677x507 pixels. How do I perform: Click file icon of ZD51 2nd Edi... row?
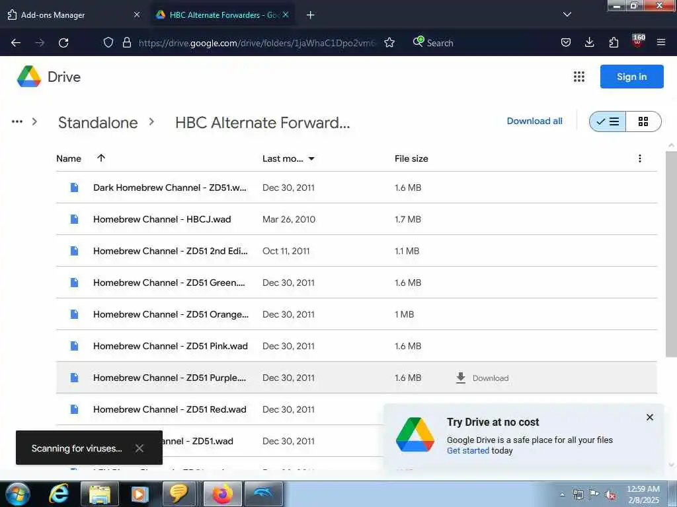pyautogui.click(x=74, y=251)
